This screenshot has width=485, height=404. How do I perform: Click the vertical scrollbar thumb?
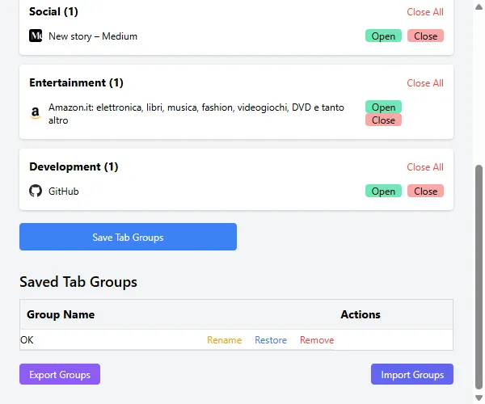pyautogui.click(x=479, y=275)
